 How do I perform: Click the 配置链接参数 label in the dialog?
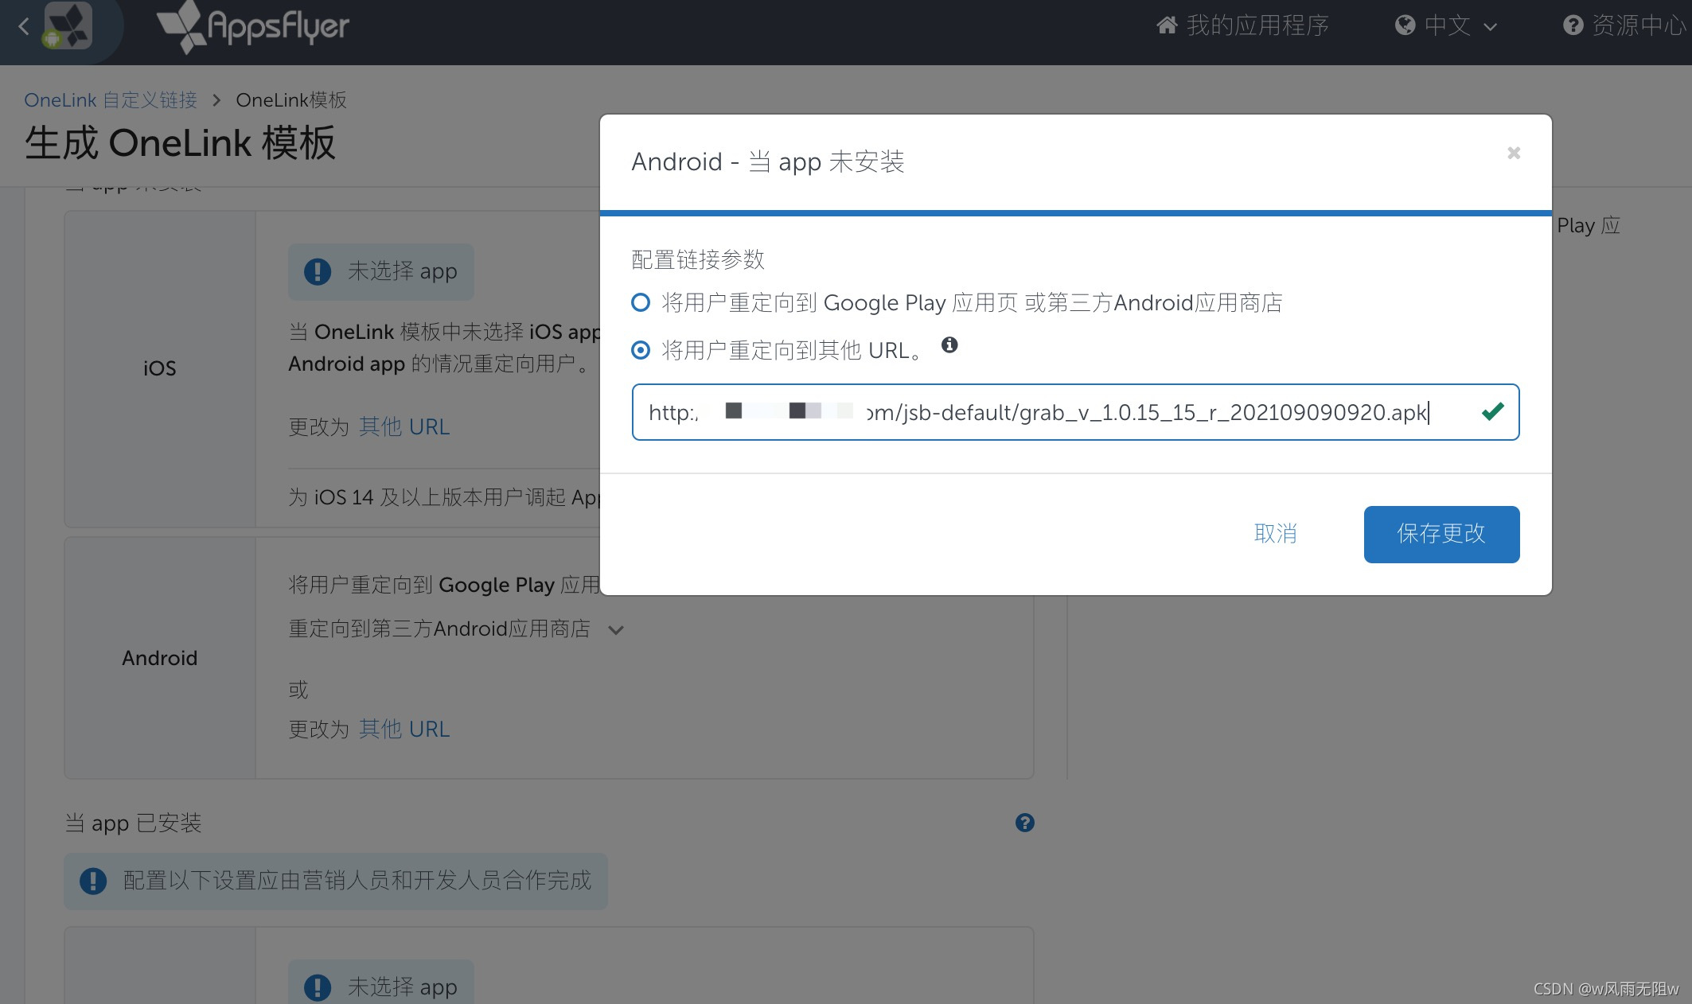(698, 259)
